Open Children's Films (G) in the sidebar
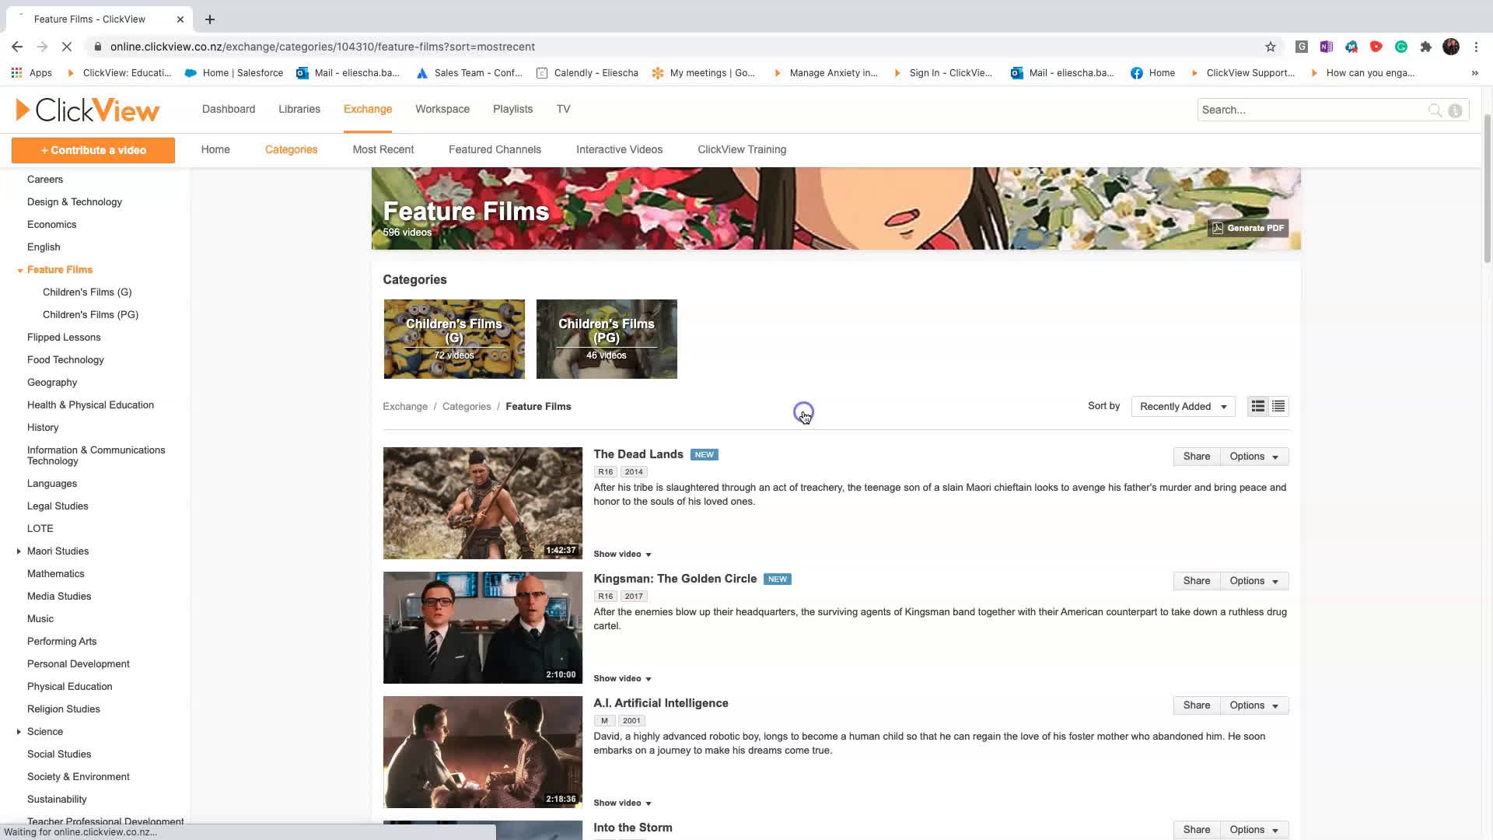 click(87, 292)
